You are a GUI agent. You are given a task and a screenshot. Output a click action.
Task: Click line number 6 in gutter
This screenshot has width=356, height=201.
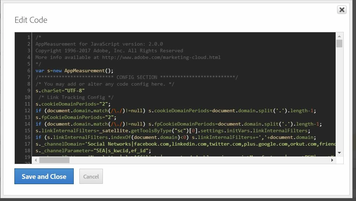28,71
